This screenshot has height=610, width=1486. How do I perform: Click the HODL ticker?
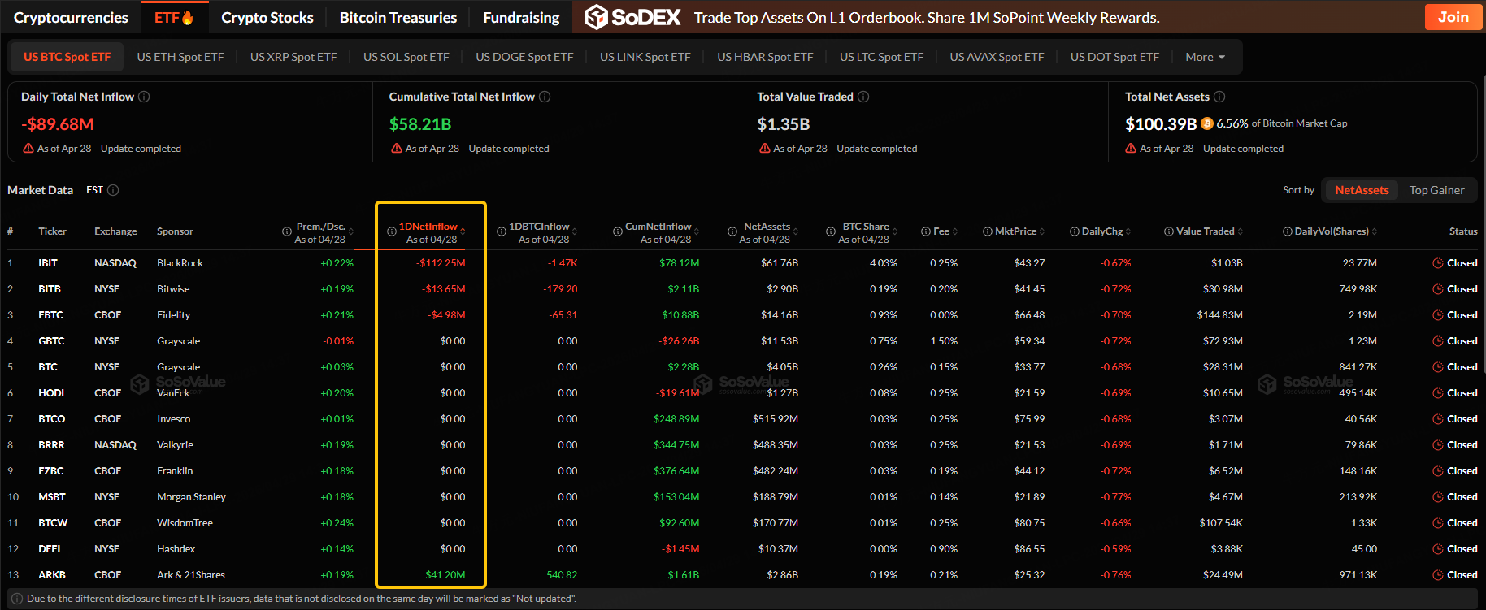pyautogui.click(x=52, y=393)
